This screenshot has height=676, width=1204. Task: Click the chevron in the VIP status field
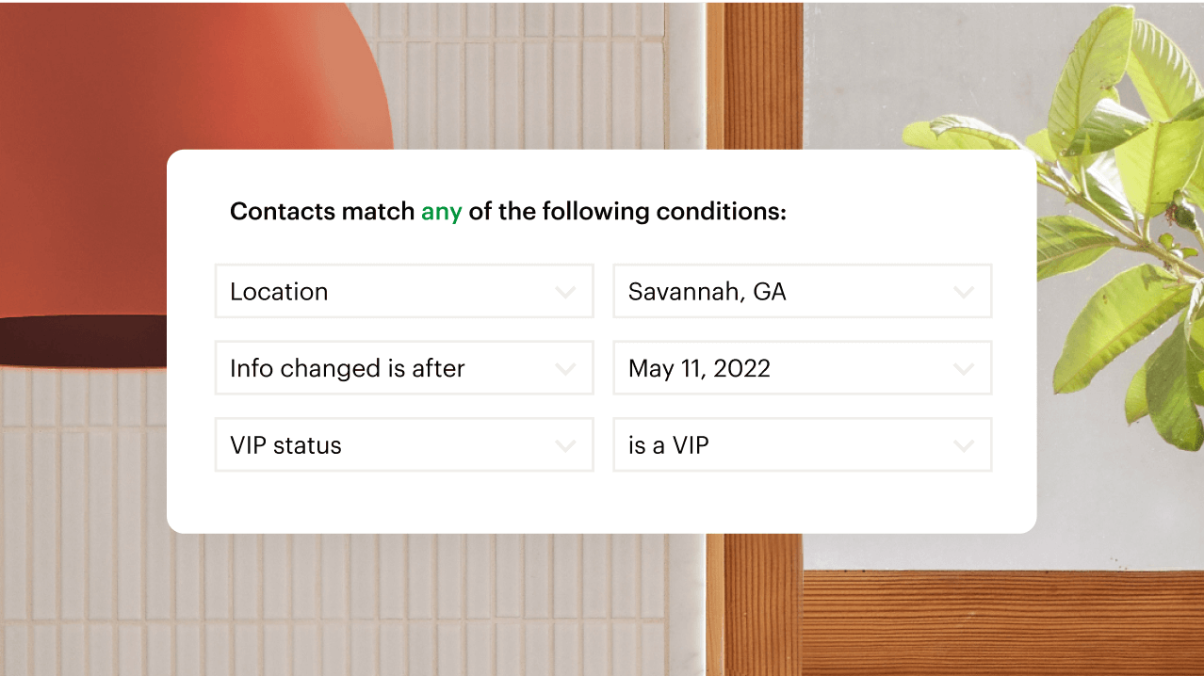[565, 445]
